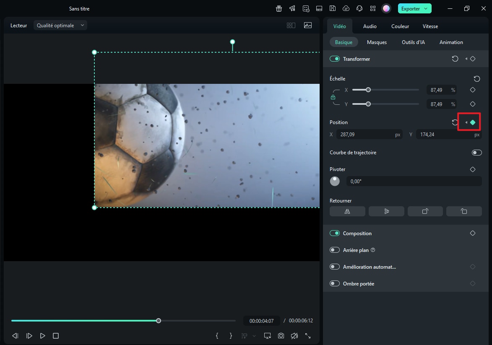This screenshot has width=492, height=345.
Task: Flip the clip horizontally
Action: tap(347, 211)
